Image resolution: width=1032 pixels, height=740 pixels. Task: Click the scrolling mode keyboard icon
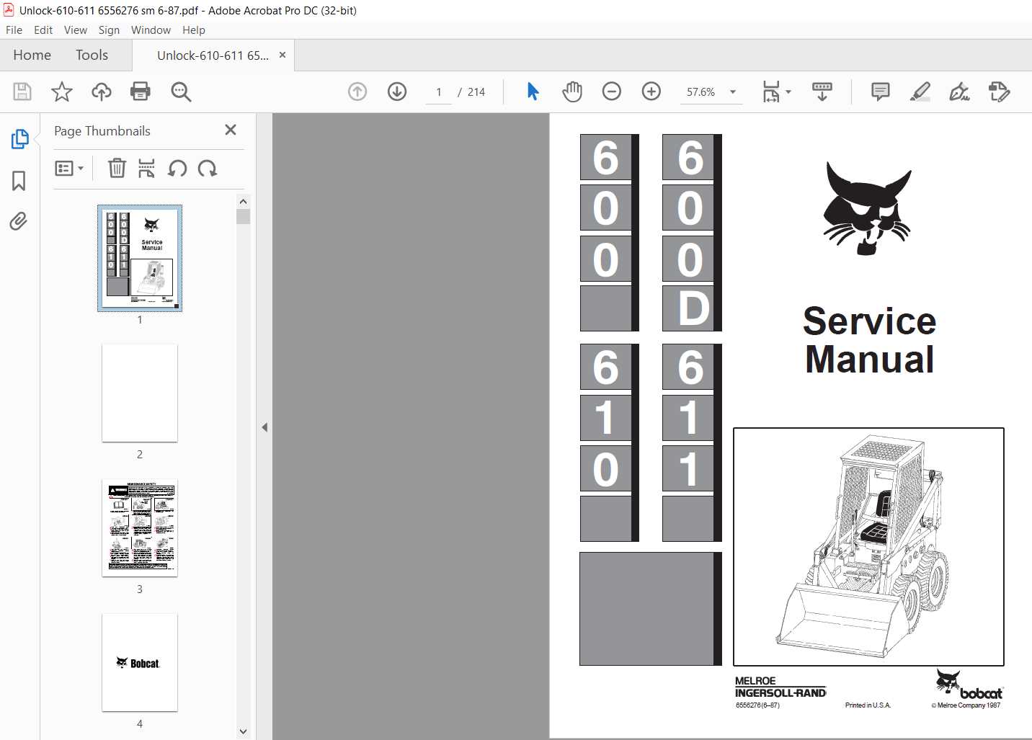822,92
